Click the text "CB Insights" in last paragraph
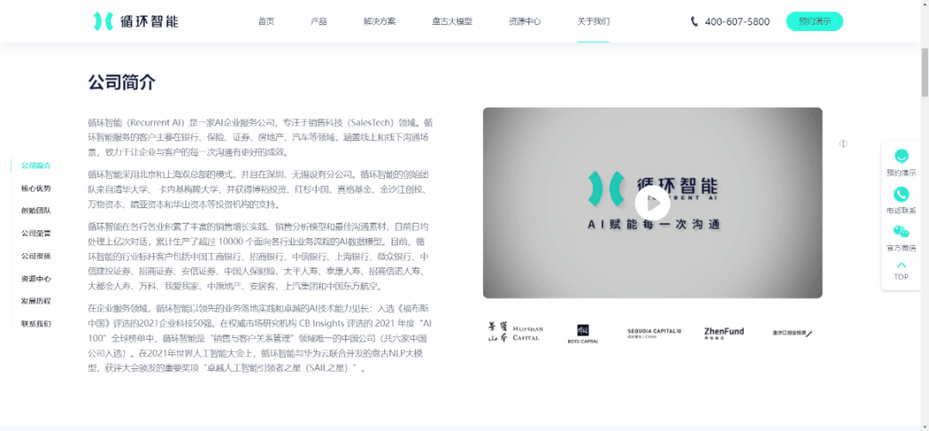The width and height of the screenshot is (929, 431). 320,323
